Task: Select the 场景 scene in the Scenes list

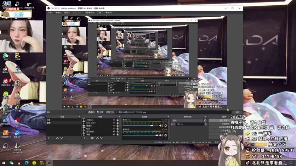Action: pyautogui.click(x=64, y=120)
